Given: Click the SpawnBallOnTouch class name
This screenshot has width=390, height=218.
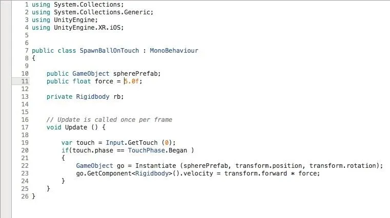Looking at the screenshot, I should tap(109, 51).
